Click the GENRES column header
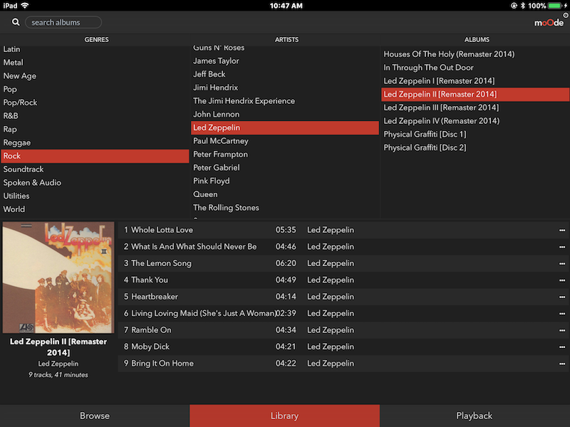The width and height of the screenshot is (570, 427). [96, 40]
